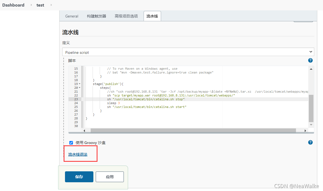Image resolution: width=323 pixels, height=191 pixels.
Task: Open help for Groovy sandbox option
Action: pos(310,142)
